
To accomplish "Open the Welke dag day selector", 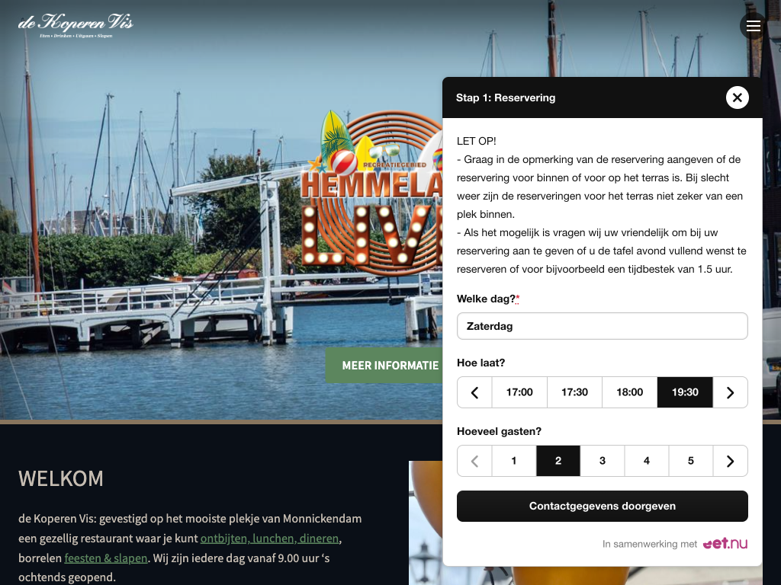I will coord(602,326).
